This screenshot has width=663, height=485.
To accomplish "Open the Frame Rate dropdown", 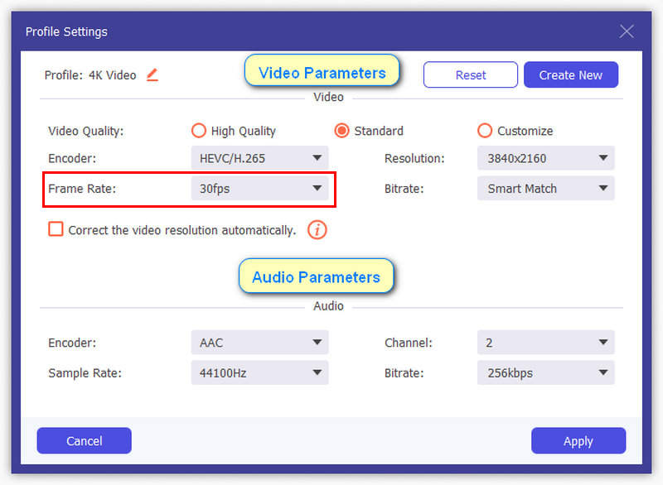I will [259, 189].
